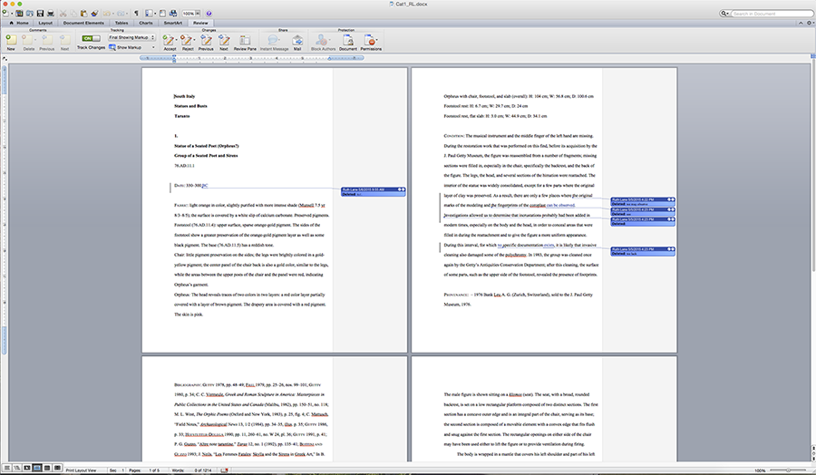The width and height of the screenshot is (816, 475).
Task: Open the Document Elements tab
Action: click(83, 23)
